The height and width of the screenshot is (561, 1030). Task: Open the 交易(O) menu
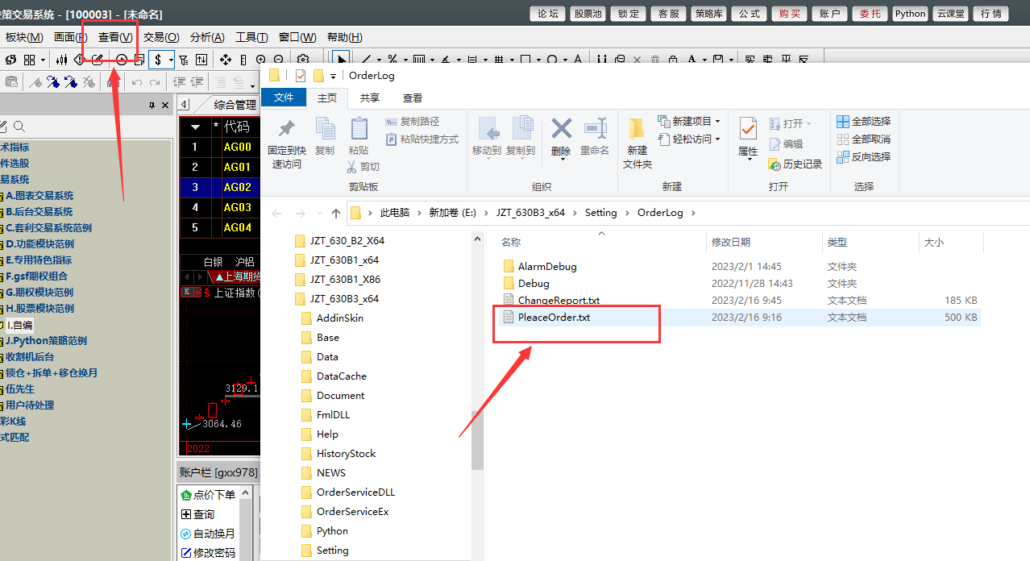[x=161, y=37]
